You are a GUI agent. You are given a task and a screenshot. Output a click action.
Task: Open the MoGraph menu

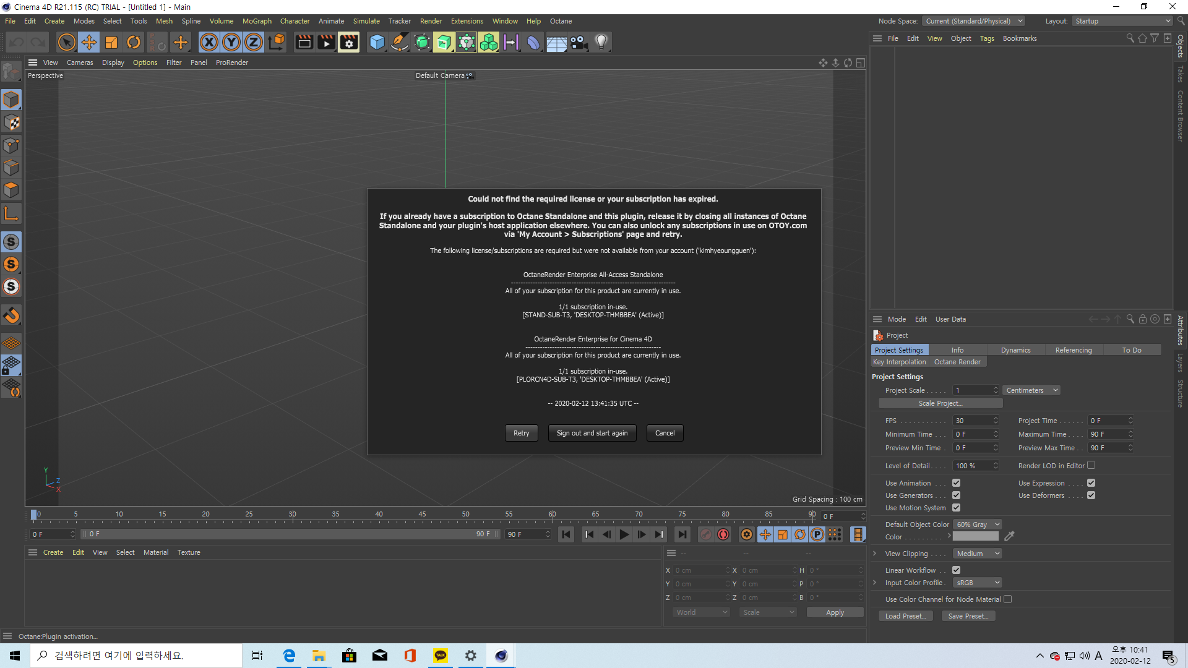(257, 21)
